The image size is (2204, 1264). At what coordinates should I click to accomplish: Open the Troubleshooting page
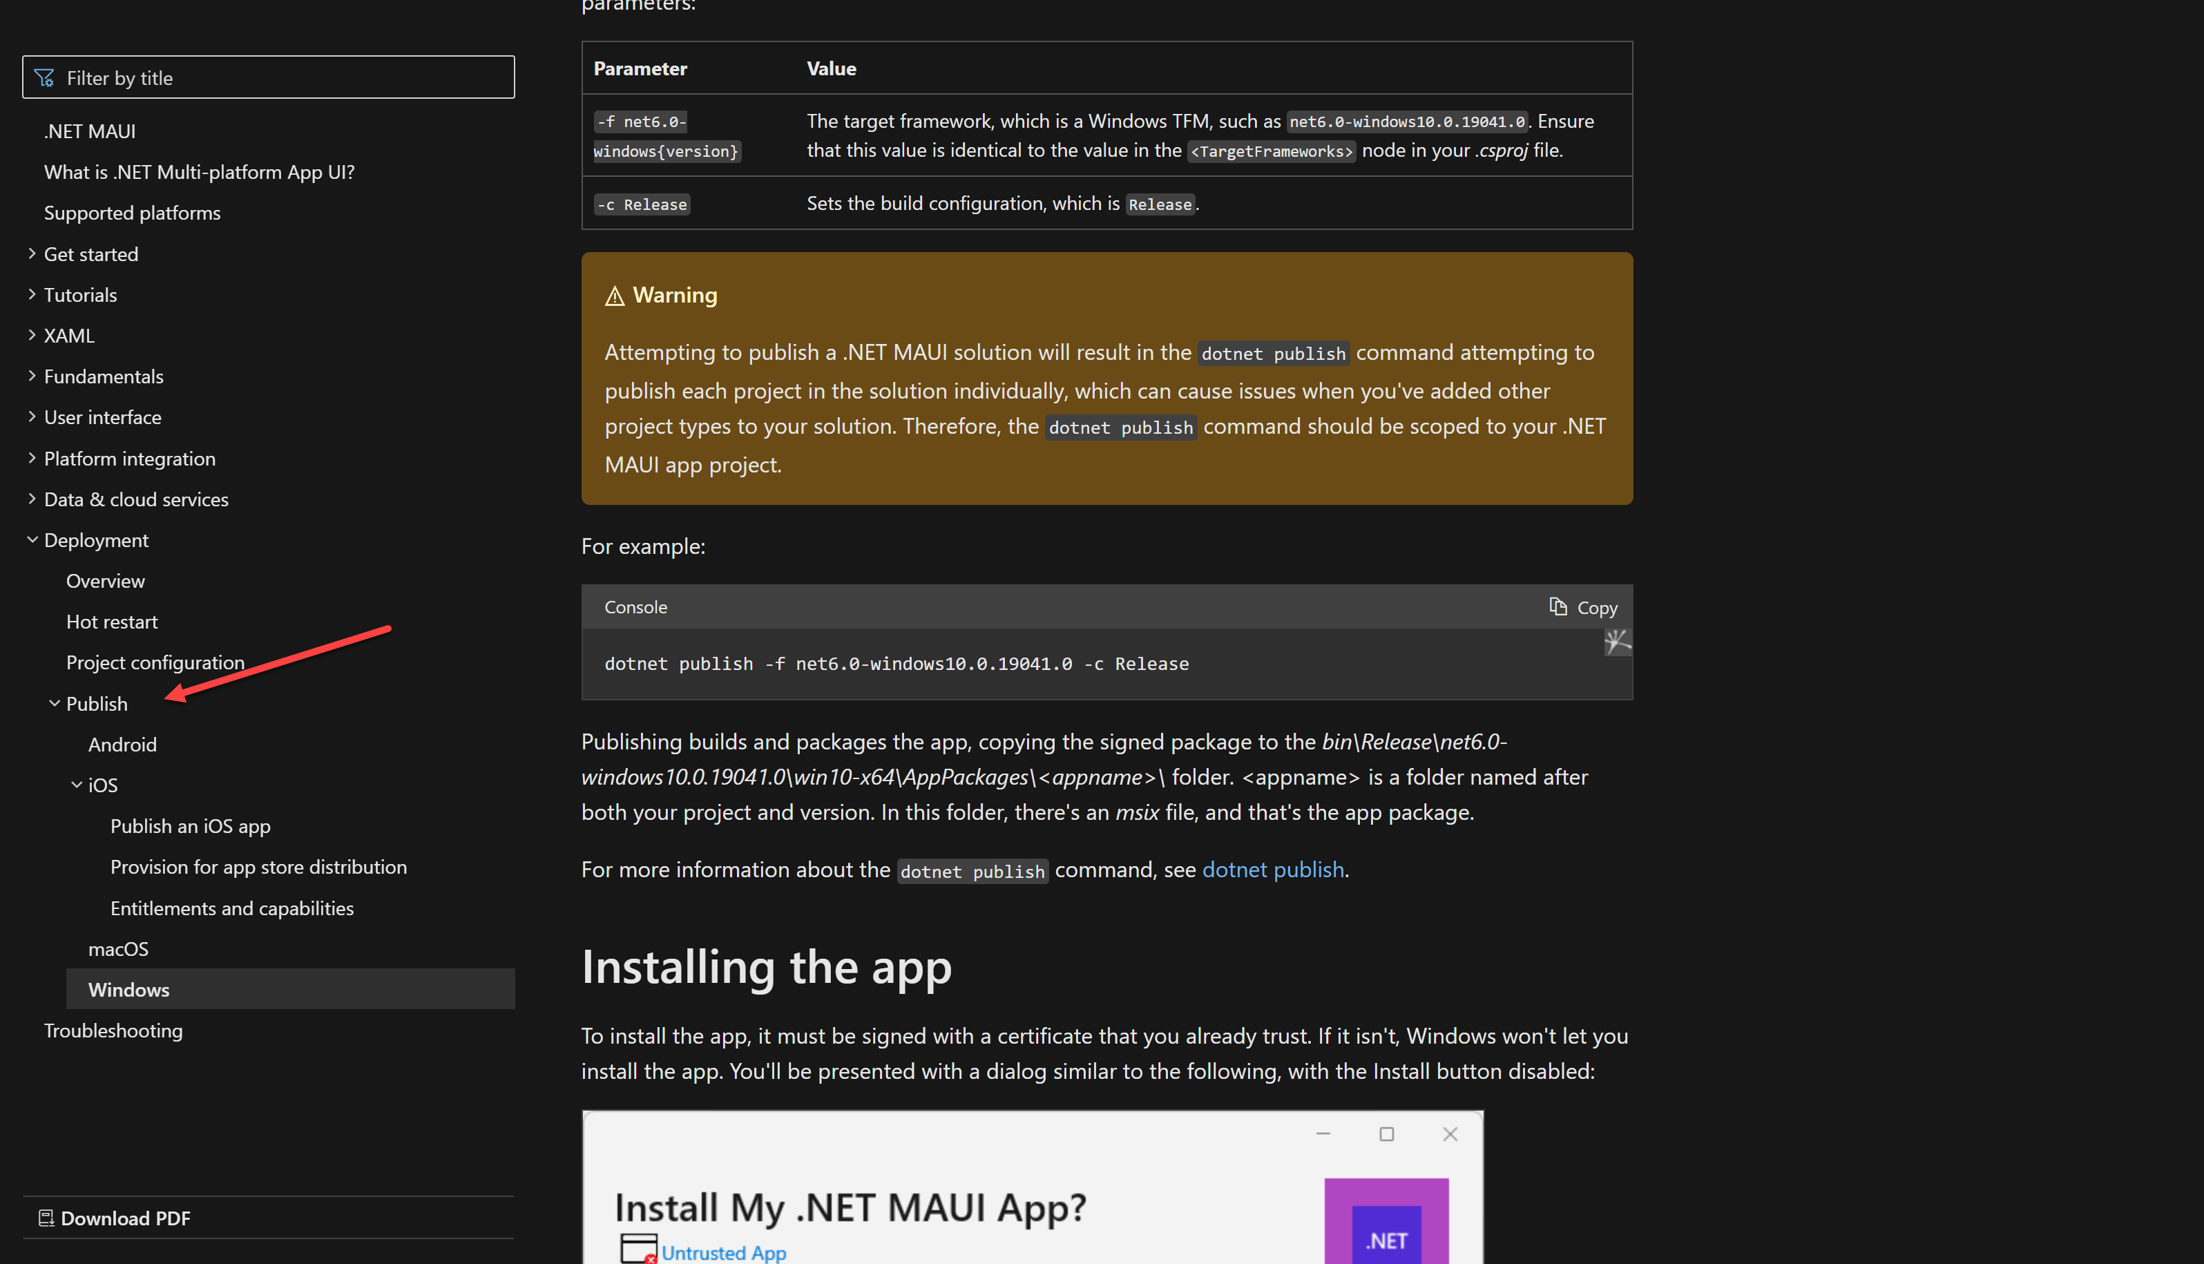[x=113, y=1031]
